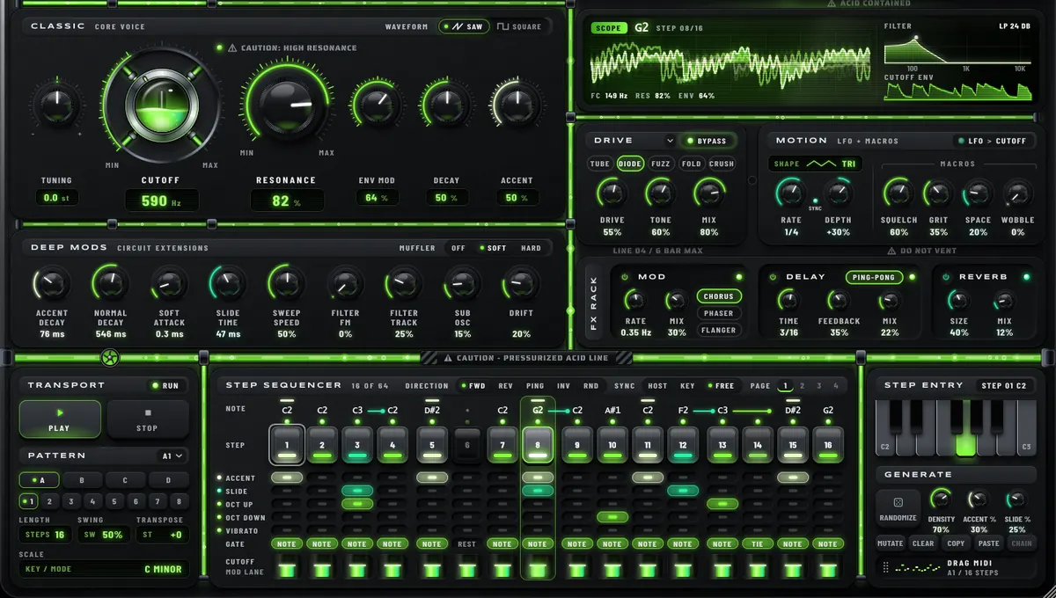Open the LFO Shape TRI selector
Viewport: 1056px width, 598px height.
coord(816,164)
